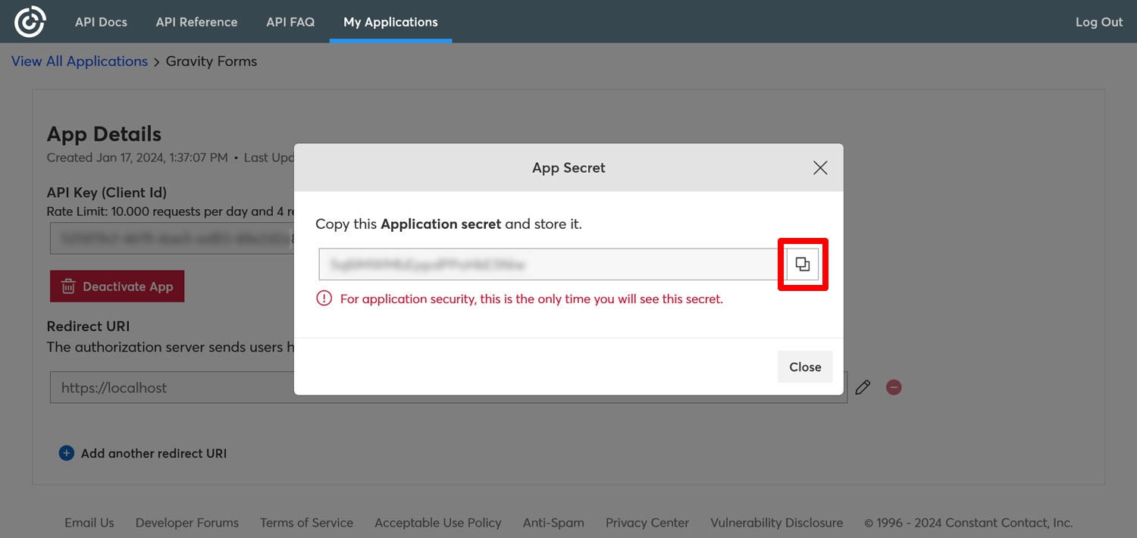Open the API Docs menu item
Image resolution: width=1137 pixels, height=538 pixels.
tap(101, 22)
